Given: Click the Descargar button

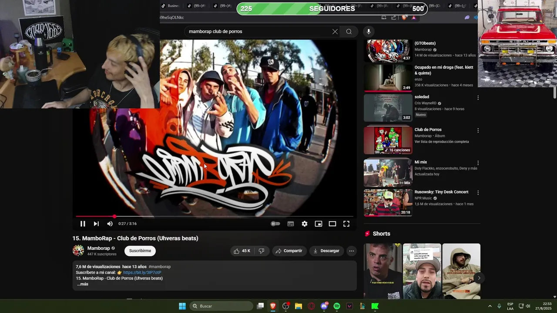Looking at the screenshot, I should click(326, 251).
